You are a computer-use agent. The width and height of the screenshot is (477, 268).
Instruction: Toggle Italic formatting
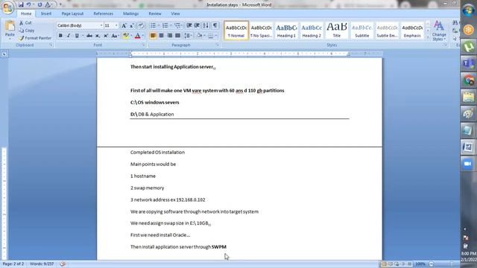click(x=69, y=36)
